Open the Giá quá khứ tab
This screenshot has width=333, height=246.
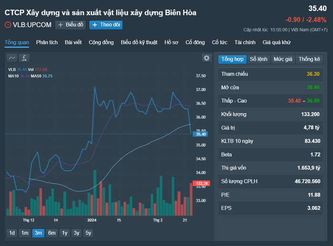(x=277, y=42)
